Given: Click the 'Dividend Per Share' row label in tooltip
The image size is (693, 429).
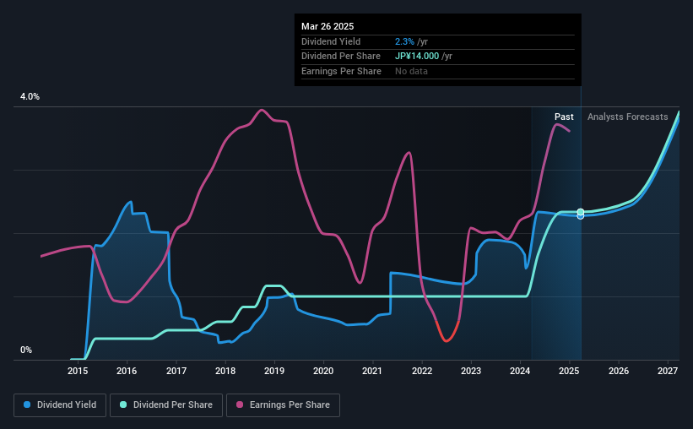Looking at the screenshot, I should click(x=341, y=57).
